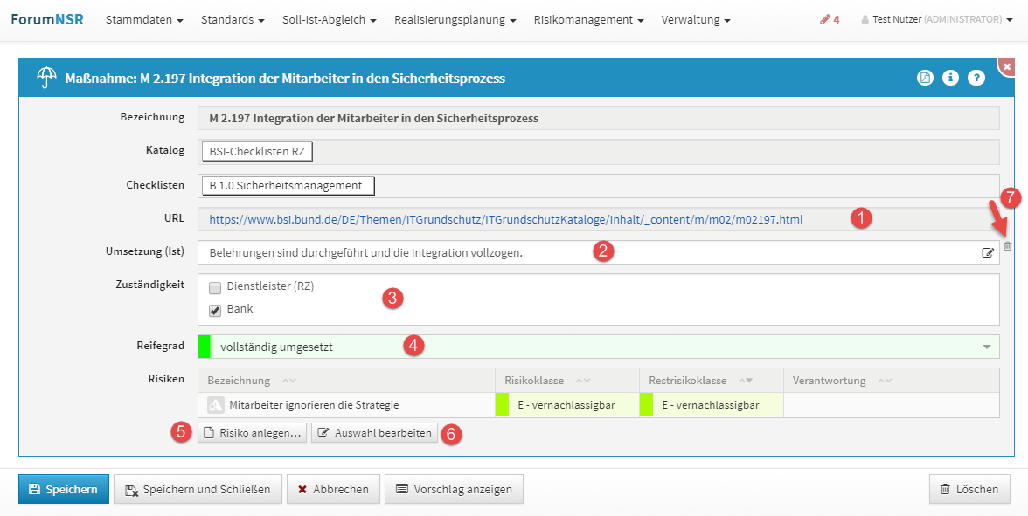
Task: Sort risks by Restrisikoklasse column
Action: point(744,381)
